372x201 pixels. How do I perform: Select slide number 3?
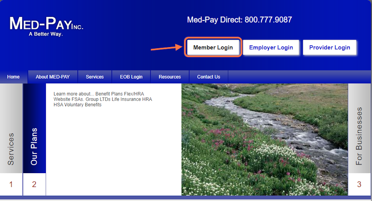[359, 185]
